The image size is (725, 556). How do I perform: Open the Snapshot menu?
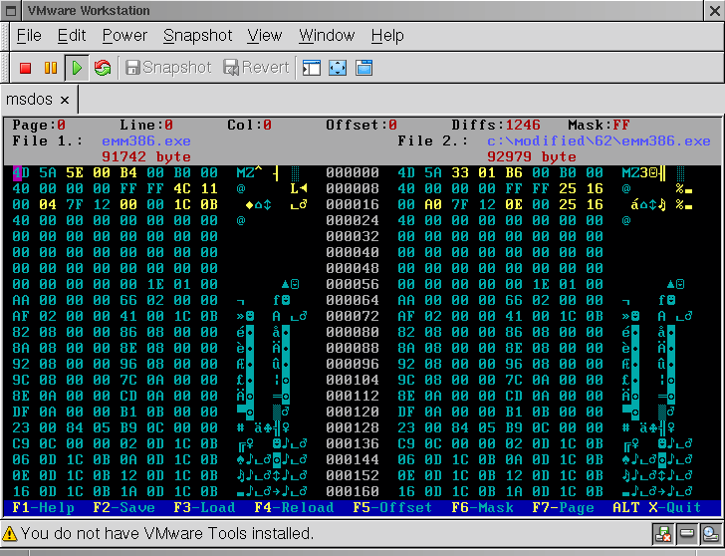coord(197,35)
